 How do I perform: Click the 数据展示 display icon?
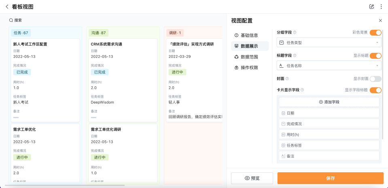point(236,46)
